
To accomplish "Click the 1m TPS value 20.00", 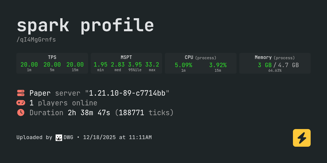I will point(29,65).
